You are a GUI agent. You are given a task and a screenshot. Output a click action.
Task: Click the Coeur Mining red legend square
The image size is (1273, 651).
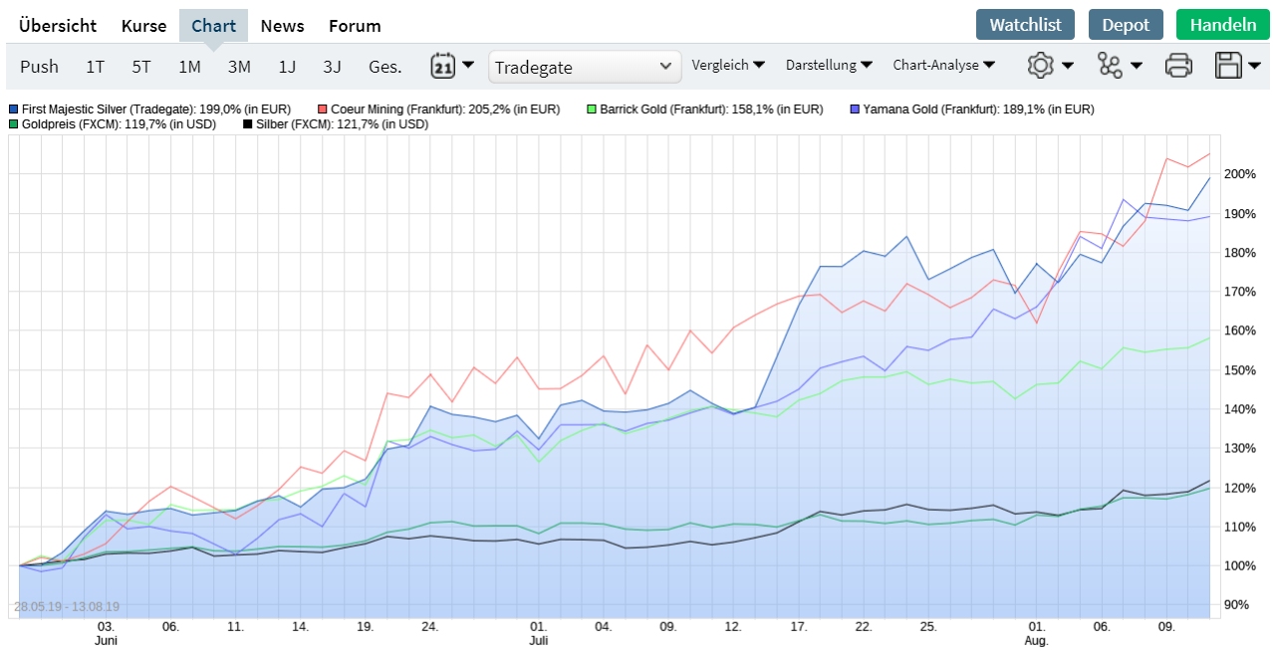pyautogui.click(x=324, y=109)
